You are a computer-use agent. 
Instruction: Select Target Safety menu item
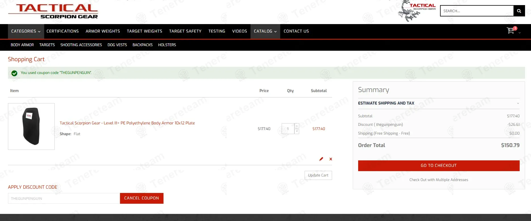pos(185,31)
